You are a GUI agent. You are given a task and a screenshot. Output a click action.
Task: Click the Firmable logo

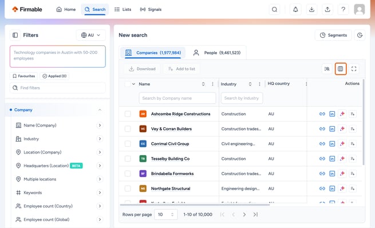(x=27, y=9)
